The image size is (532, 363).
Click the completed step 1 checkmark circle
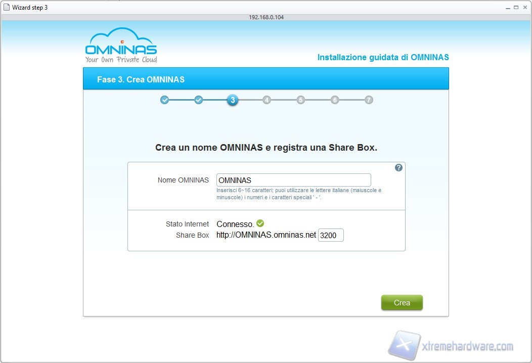[164, 100]
